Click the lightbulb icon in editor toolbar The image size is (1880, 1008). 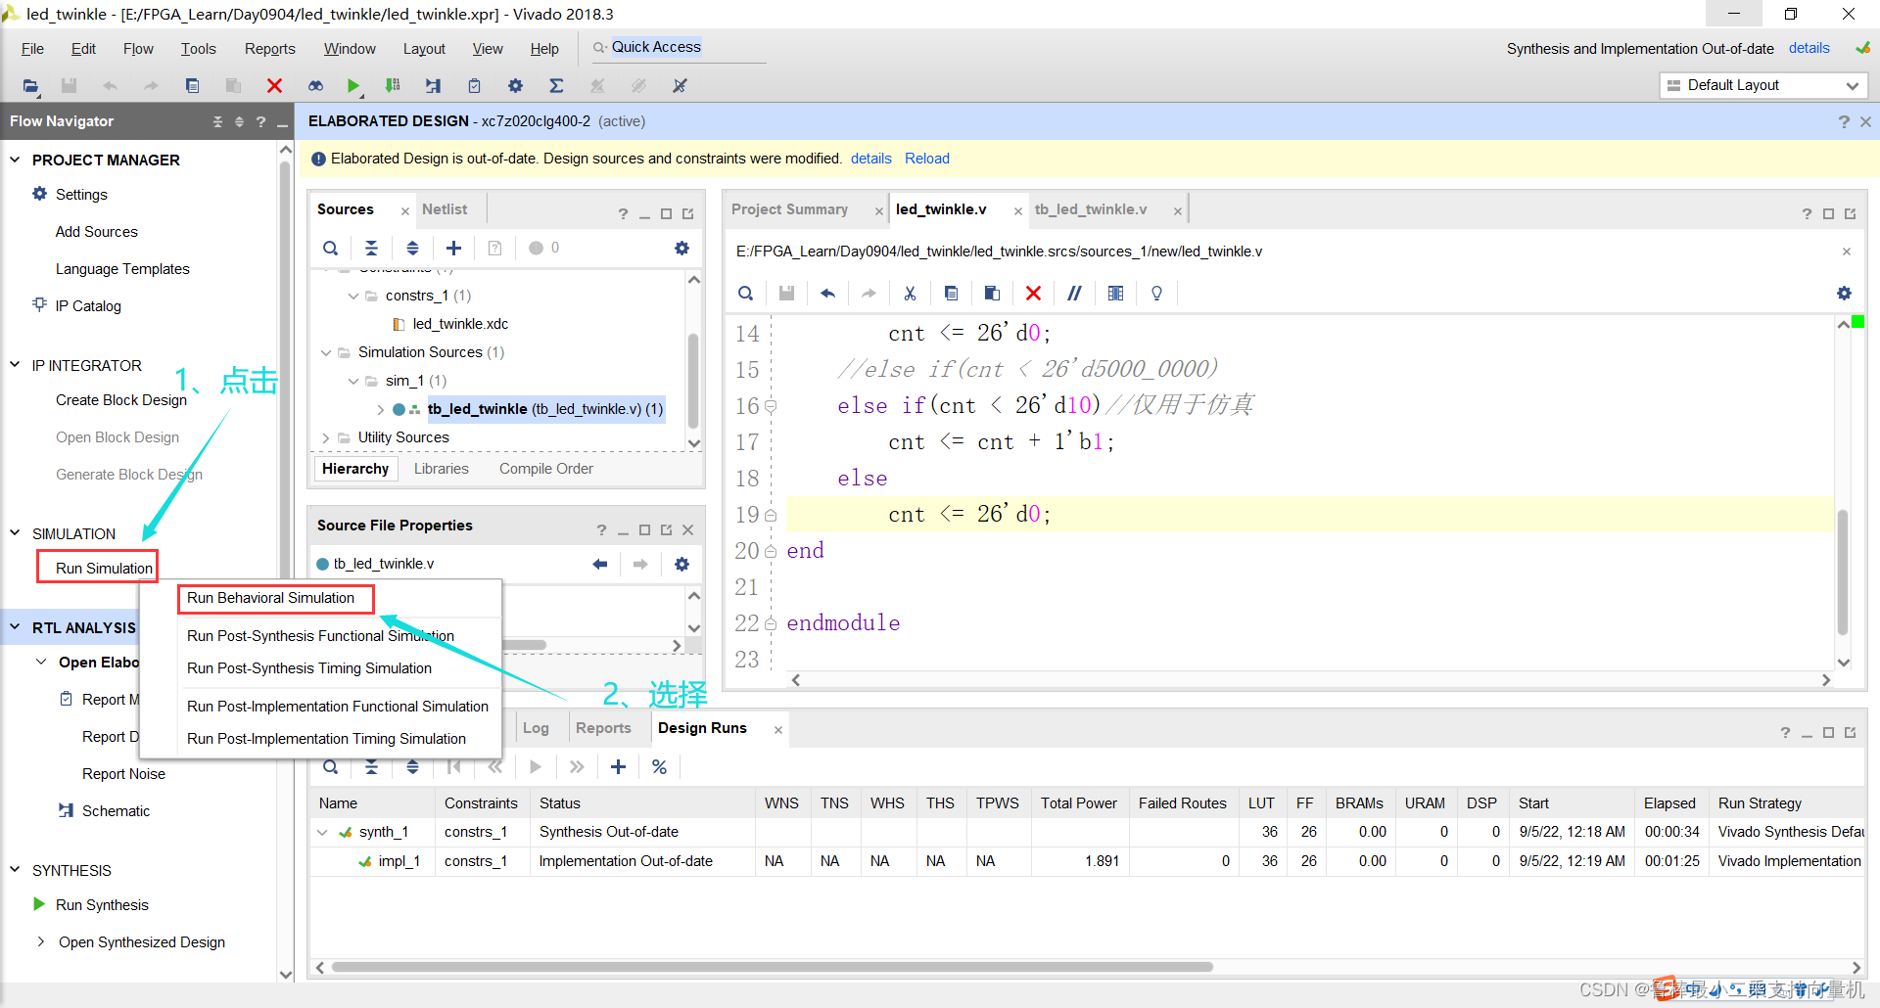[x=1156, y=294]
